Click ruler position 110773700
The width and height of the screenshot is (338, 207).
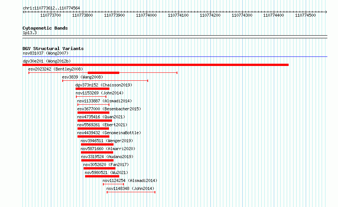click(51, 15)
